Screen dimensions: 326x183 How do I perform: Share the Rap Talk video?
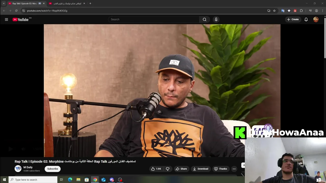pyautogui.click(x=181, y=169)
